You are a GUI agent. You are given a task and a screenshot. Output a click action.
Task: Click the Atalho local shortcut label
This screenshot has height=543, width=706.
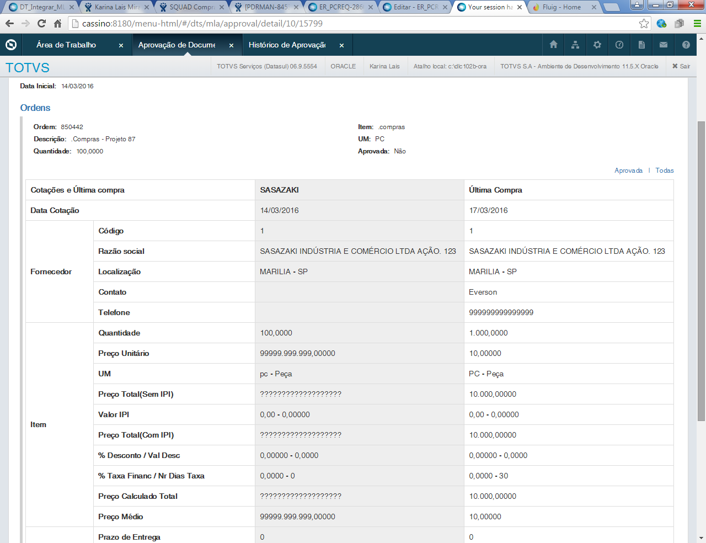[x=450, y=66]
